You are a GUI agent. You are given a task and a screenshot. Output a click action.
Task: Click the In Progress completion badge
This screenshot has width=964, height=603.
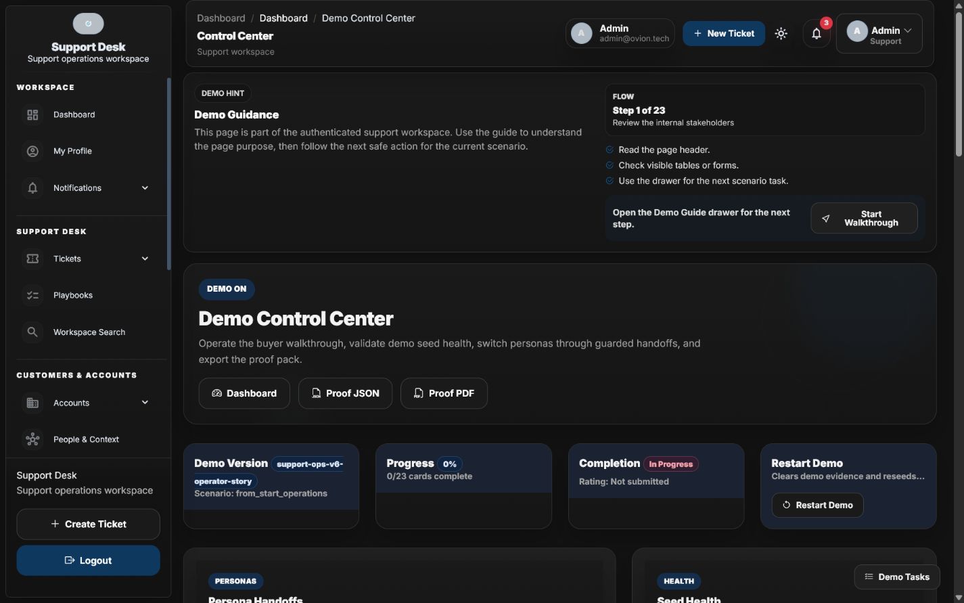click(x=670, y=464)
